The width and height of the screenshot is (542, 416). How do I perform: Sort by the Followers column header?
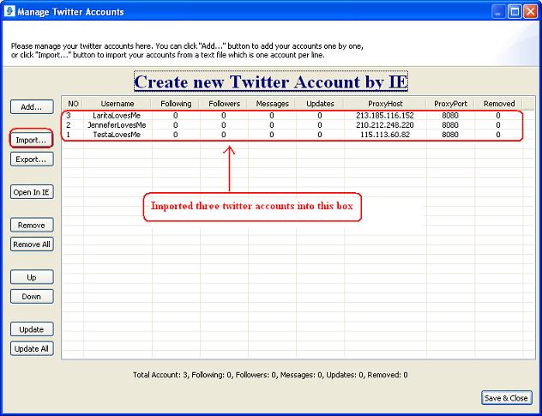pyautogui.click(x=224, y=104)
